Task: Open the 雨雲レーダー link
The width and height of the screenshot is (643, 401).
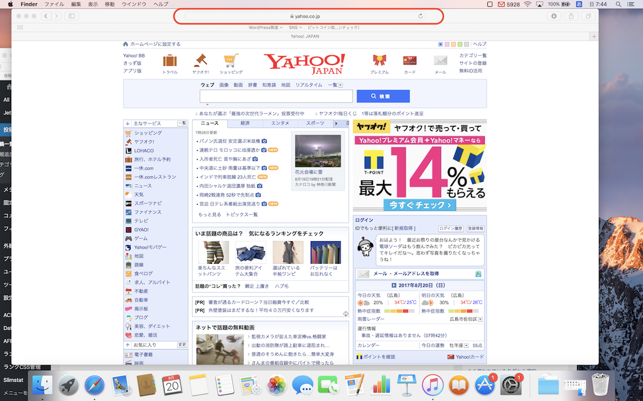Action: tap(370, 319)
